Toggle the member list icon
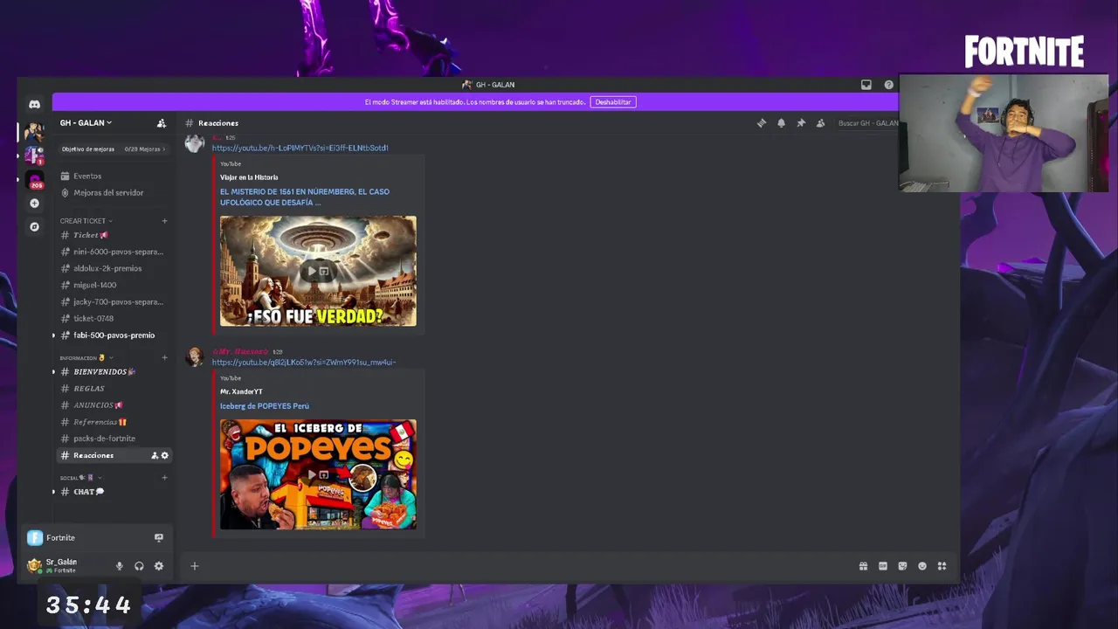 (820, 123)
